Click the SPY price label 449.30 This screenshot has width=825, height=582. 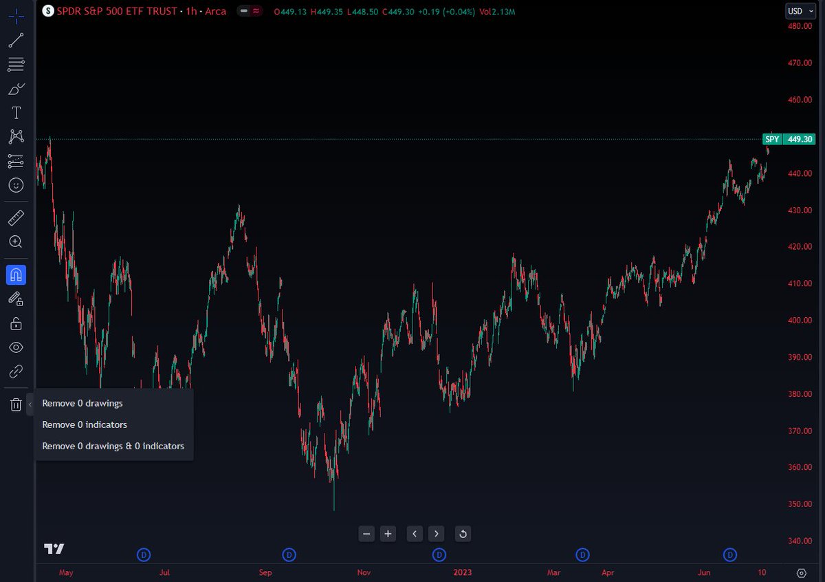(789, 140)
